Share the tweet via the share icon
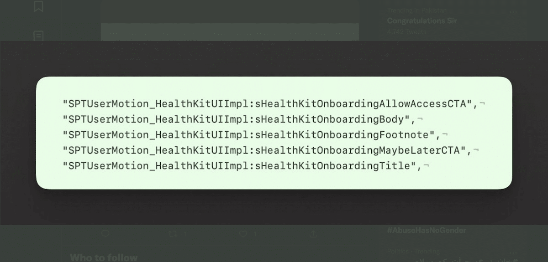Image resolution: width=548 pixels, height=262 pixels. click(313, 234)
